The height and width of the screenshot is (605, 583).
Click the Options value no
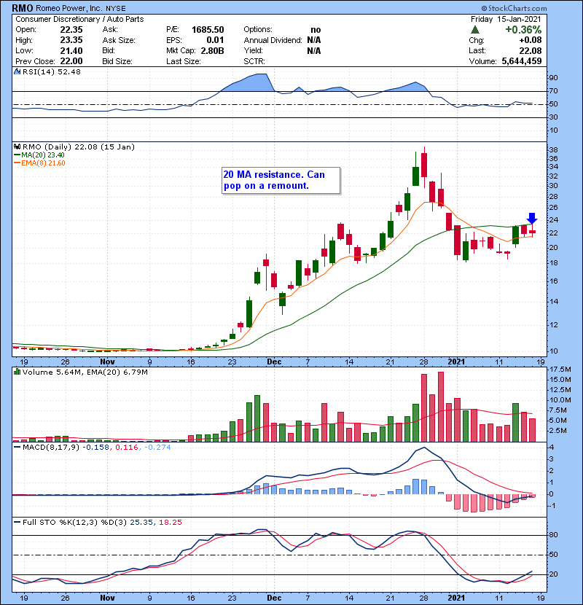point(316,30)
